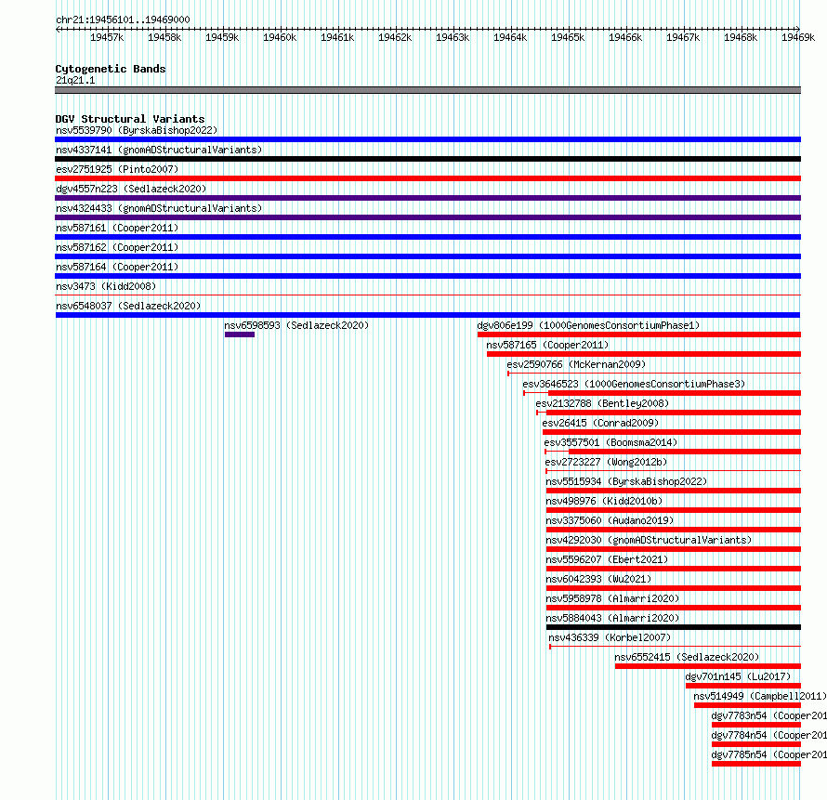Click nsv587162 (Cooper2011) label
The width and height of the screenshot is (827, 800).
click(x=117, y=247)
